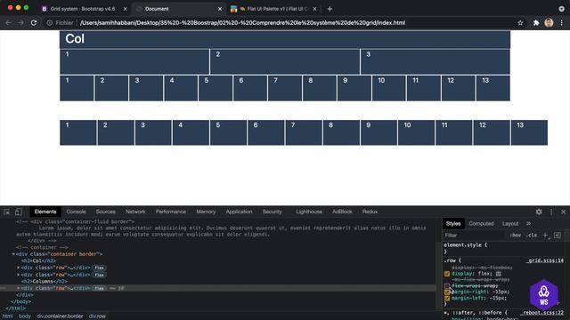Disable the display: flex property checkbox
The width and height of the screenshot is (570, 320).
tap(447, 274)
